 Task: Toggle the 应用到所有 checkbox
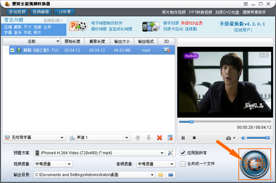coord(183,153)
